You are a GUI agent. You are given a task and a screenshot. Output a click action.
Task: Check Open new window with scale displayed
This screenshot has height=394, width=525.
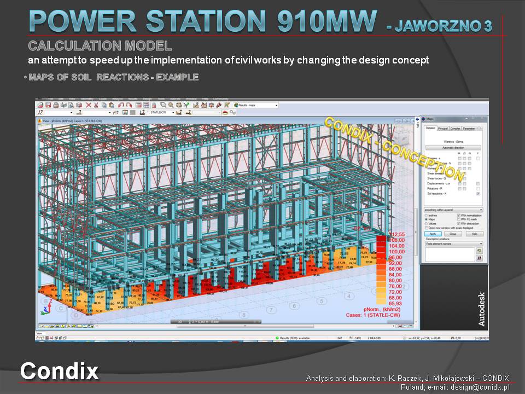427,228
